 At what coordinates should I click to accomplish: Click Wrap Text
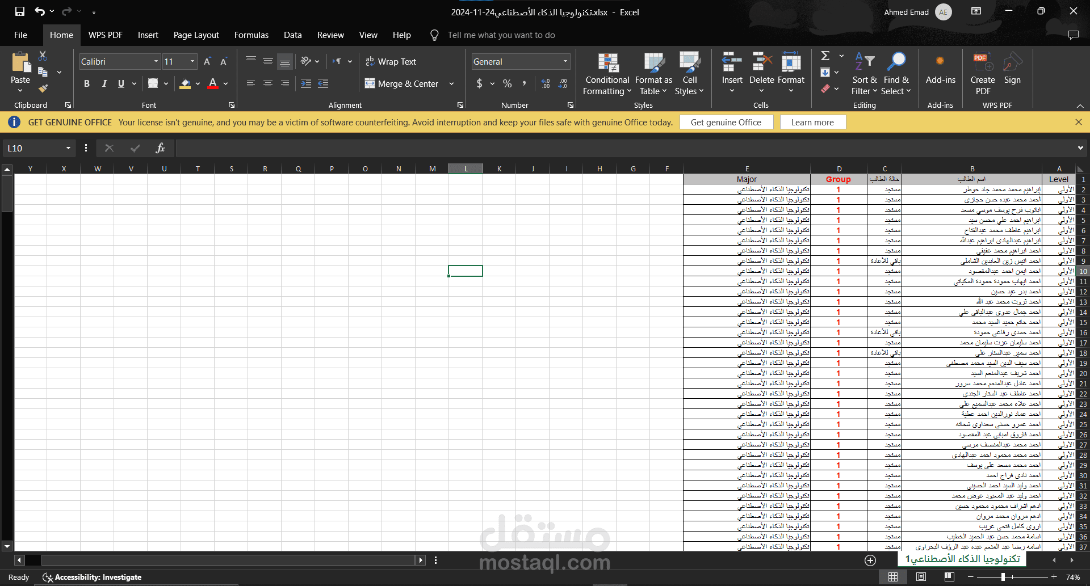(391, 61)
